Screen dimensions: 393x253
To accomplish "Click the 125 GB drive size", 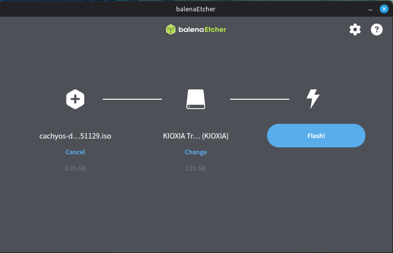I will 196,168.
